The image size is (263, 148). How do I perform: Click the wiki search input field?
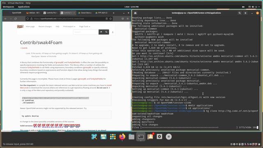[86, 32]
